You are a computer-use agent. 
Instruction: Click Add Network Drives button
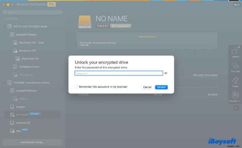coord(32,142)
